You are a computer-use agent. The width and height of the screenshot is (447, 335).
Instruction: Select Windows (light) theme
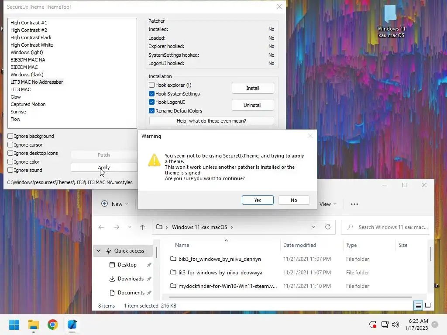(x=27, y=52)
